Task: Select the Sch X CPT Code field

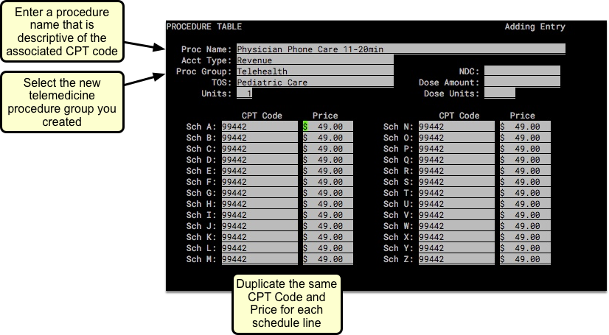Action: pos(456,237)
